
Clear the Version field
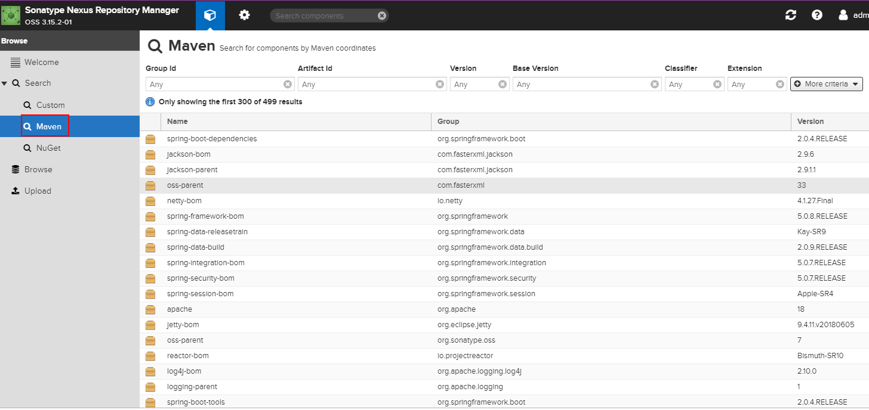pos(503,84)
